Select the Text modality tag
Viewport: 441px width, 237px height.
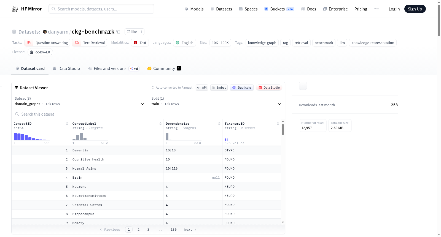[x=140, y=43]
